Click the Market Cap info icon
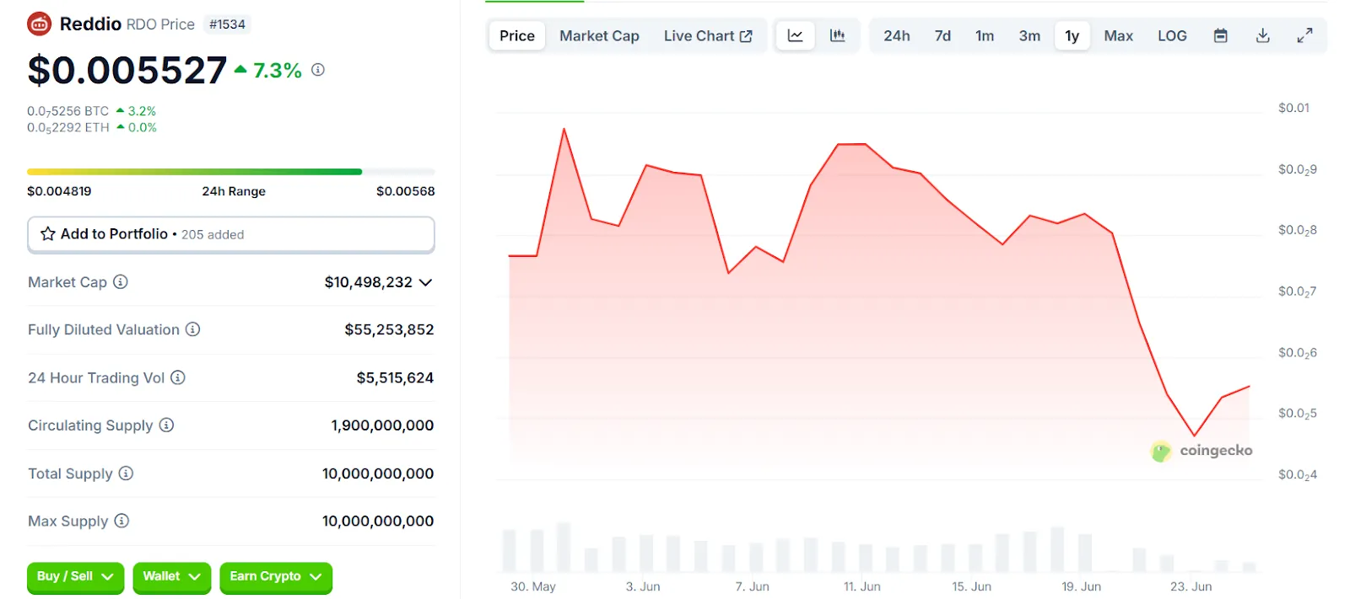Viewport: 1350px width, 599px height. coord(121,281)
